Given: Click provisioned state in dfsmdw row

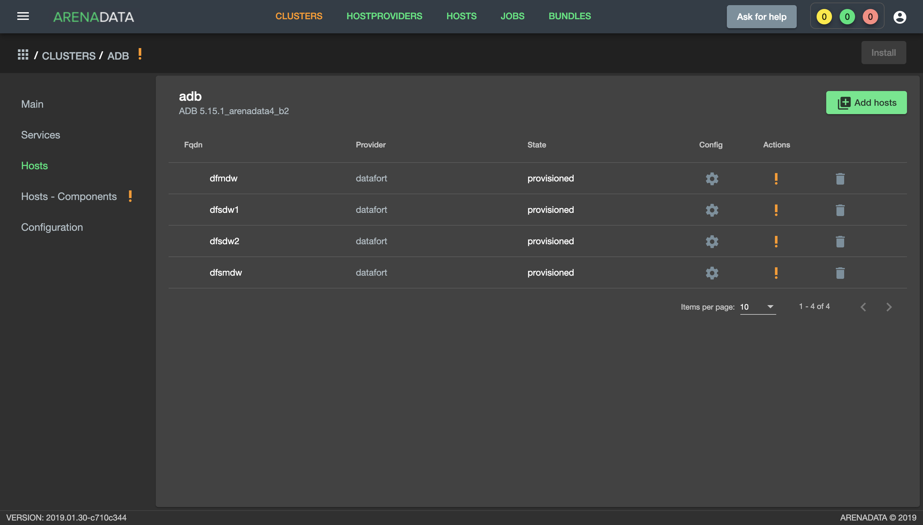Looking at the screenshot, I should (550, 272).
